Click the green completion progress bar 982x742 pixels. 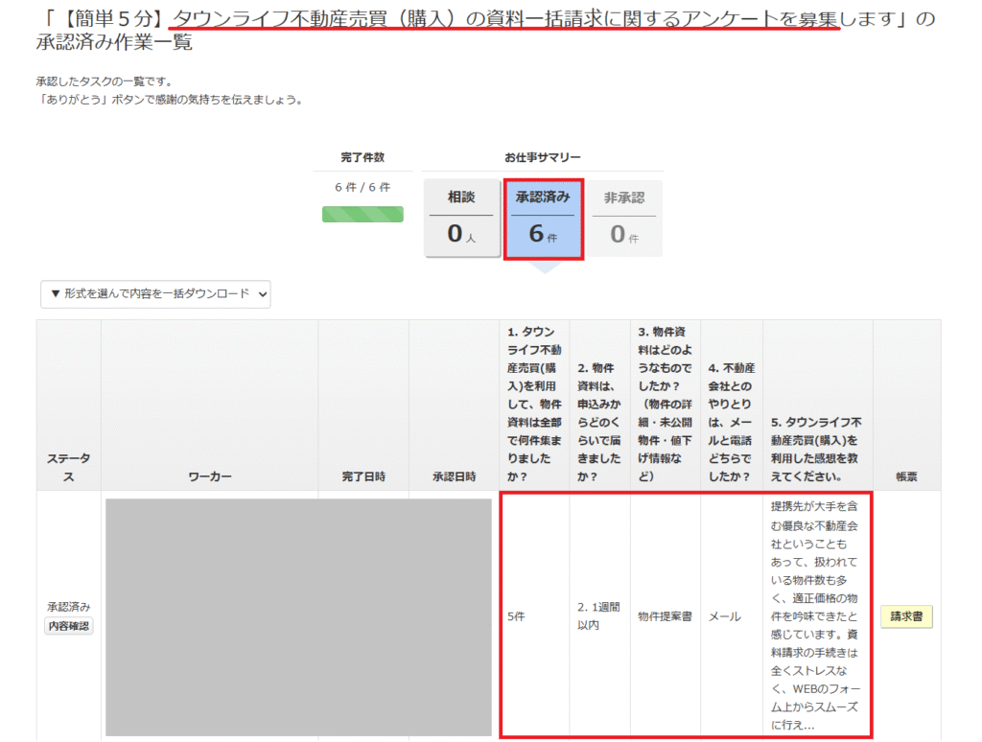pos(362,214)
